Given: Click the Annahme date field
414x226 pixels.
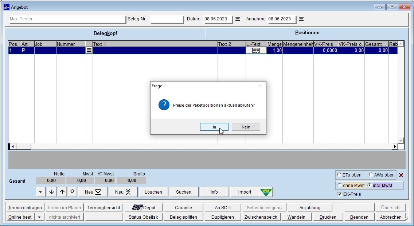Looking at the screenshot, I should point(282,19).
